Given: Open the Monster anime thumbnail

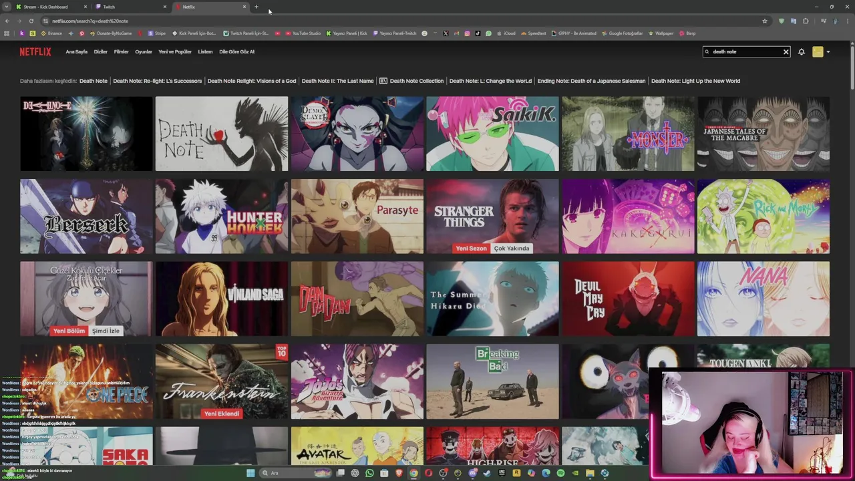Looking at the screenshot, I should pos(628,134).
